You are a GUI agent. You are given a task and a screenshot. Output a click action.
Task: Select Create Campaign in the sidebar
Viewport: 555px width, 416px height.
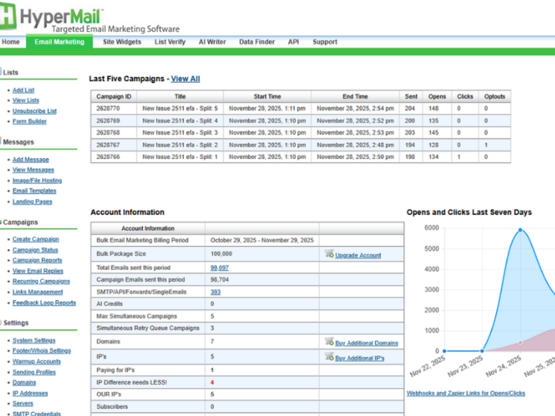36,239
